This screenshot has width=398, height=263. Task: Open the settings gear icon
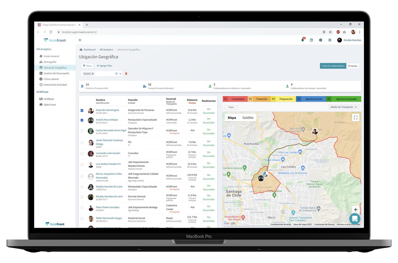click(x=321, y=40)
